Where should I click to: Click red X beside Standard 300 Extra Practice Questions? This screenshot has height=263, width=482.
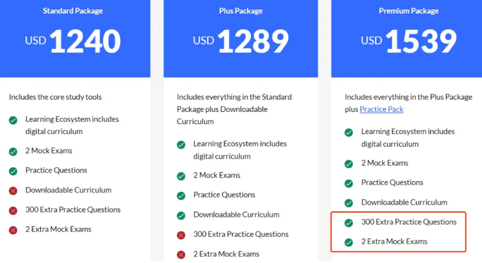13,210
